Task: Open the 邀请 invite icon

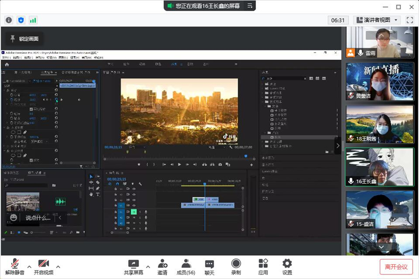Action: [x=162, y=267]
